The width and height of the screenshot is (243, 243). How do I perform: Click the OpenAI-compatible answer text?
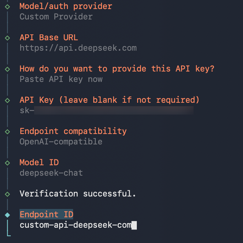point(61,142)
